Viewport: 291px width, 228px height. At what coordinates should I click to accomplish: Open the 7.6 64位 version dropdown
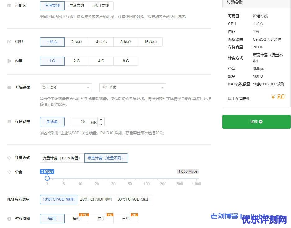[x=133, y=88]
